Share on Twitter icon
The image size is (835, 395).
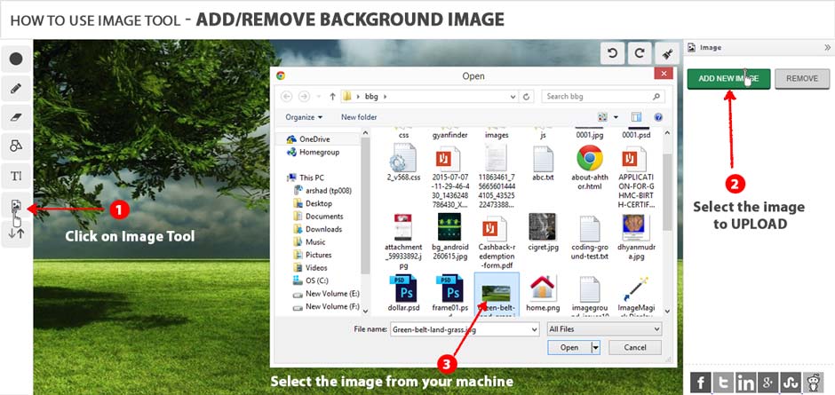click(x=723, y=383)
